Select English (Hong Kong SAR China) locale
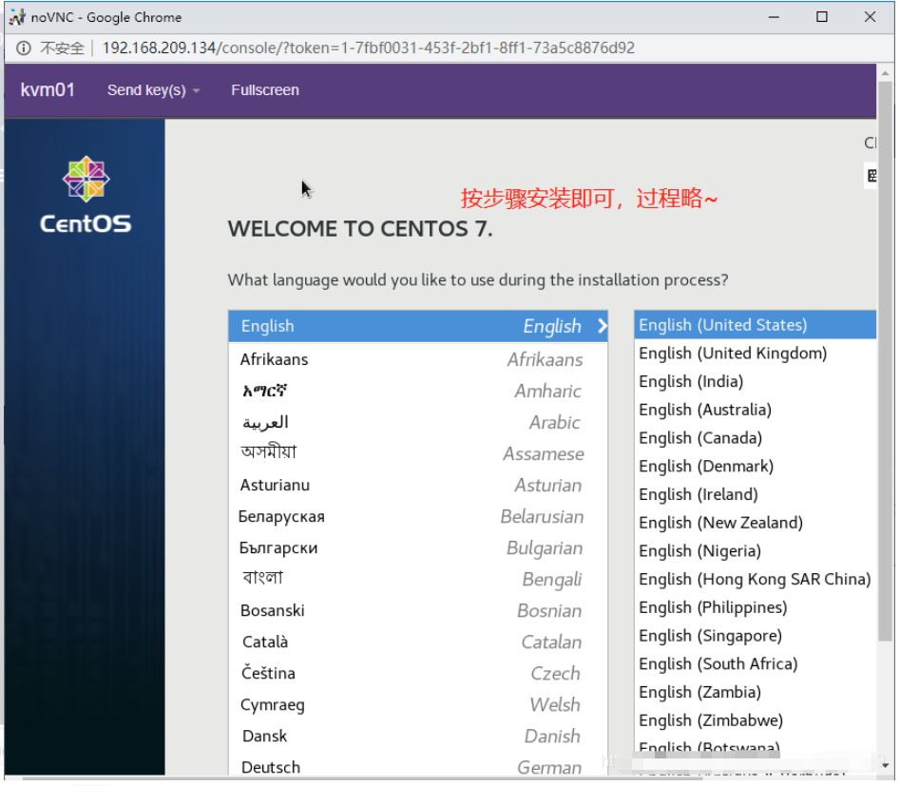Screen dimensions: 900x786 coord(756,579)
